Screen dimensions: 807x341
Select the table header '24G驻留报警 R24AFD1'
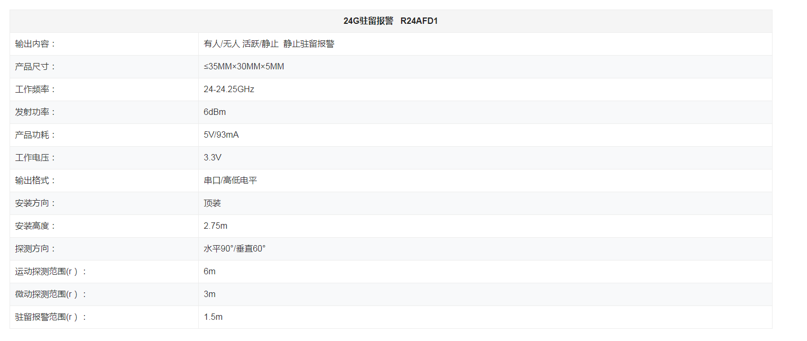click(x=391, y=21)
